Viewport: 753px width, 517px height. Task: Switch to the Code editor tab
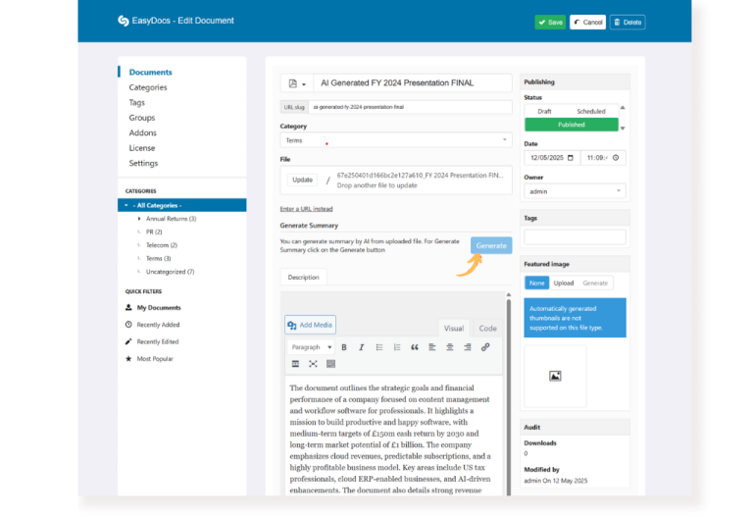pyautogui.click(x=487, y=329)
